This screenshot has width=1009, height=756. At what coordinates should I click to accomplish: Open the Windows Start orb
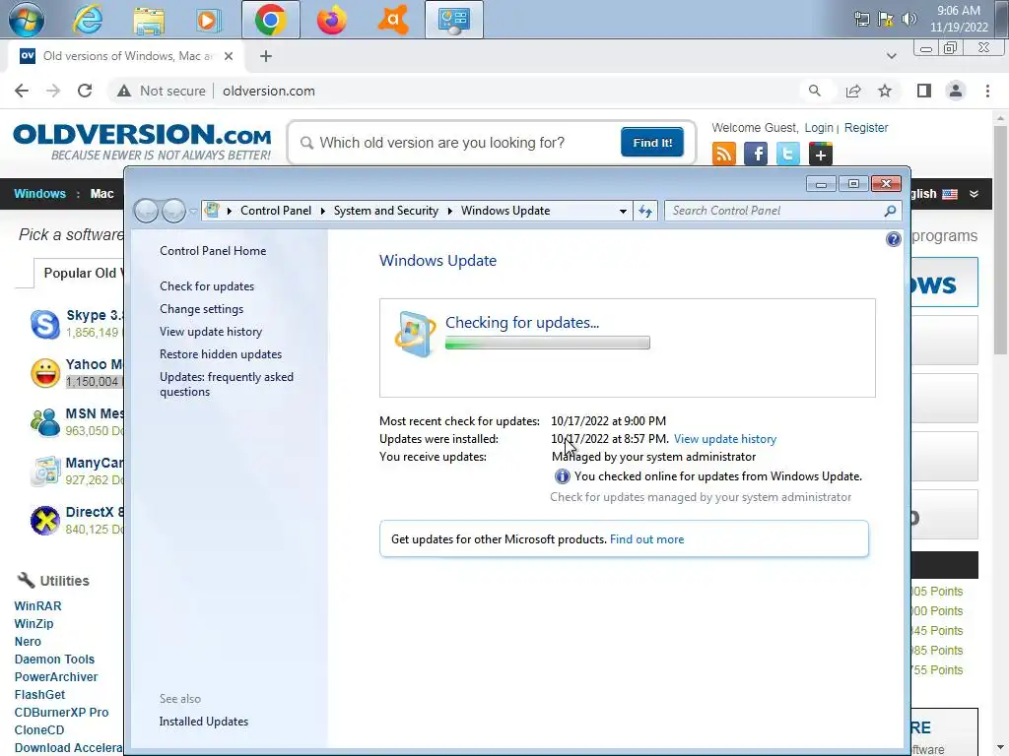[x=27, y=20]
